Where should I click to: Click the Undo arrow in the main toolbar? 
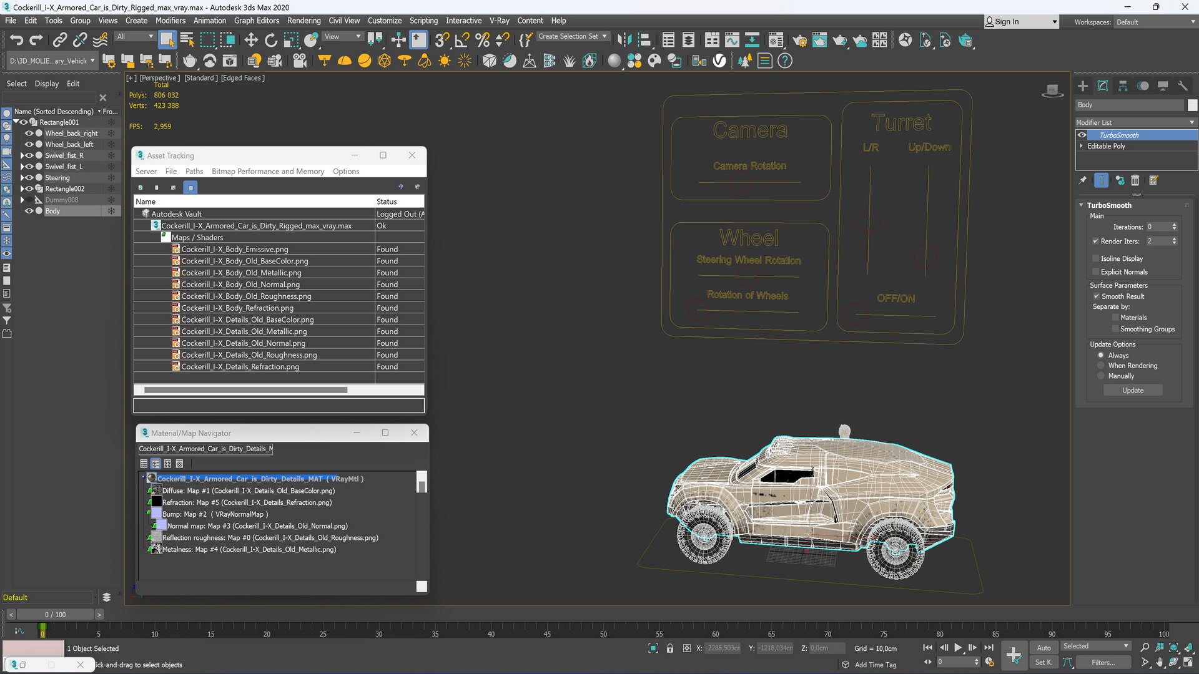[x=16, y=41]
